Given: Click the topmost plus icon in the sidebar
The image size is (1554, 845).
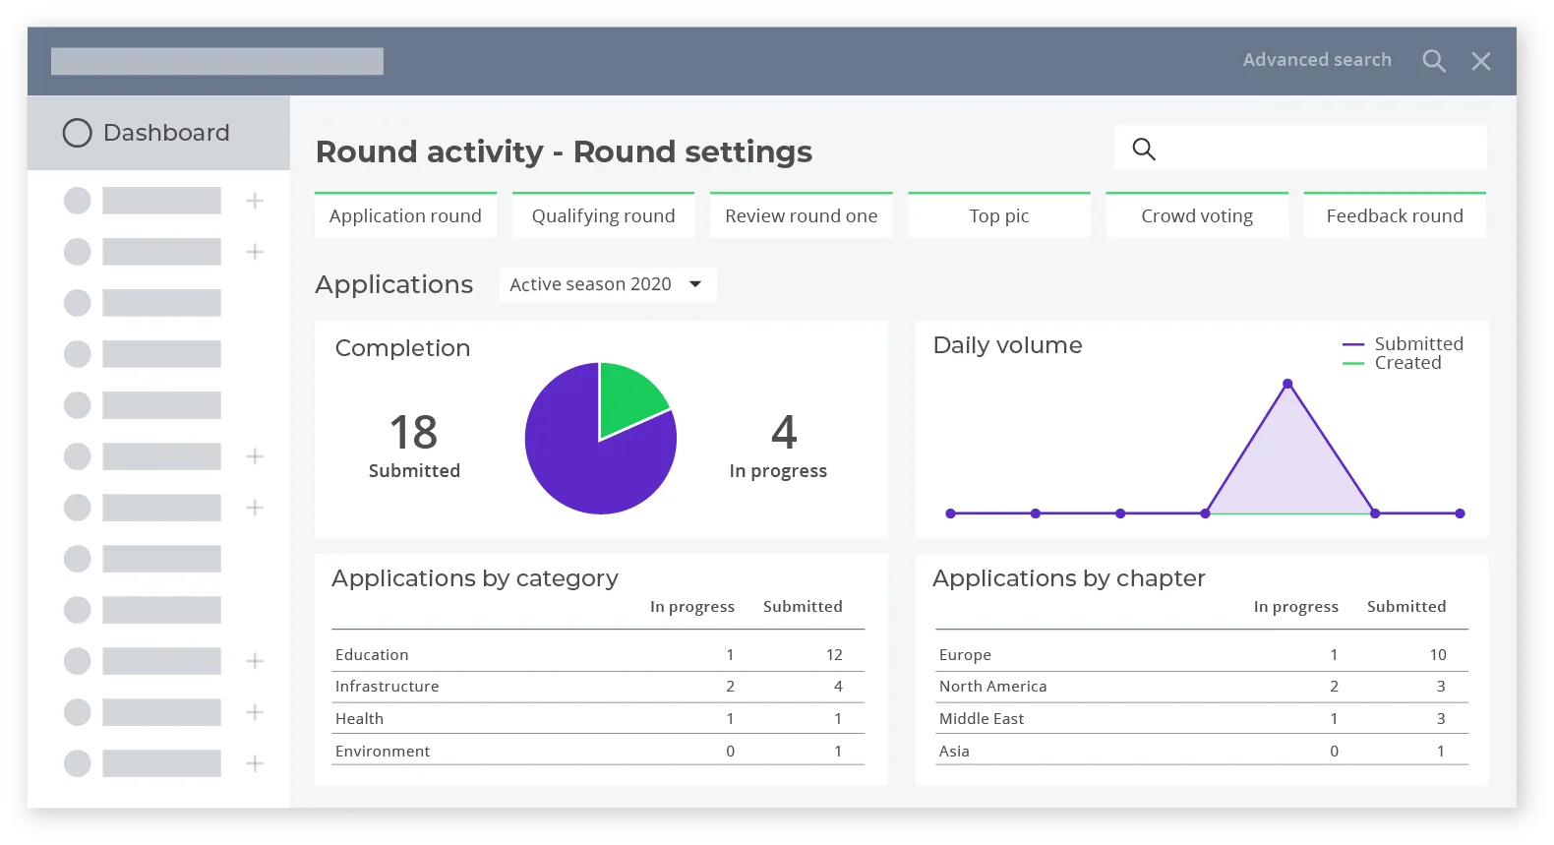Looking at the screenshot, I should click(255, 201).
